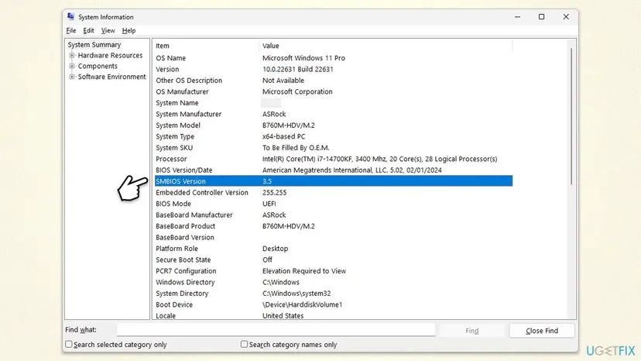
Task: Select the BIOS Version/Date row
Action: click(x=334, y=170)
